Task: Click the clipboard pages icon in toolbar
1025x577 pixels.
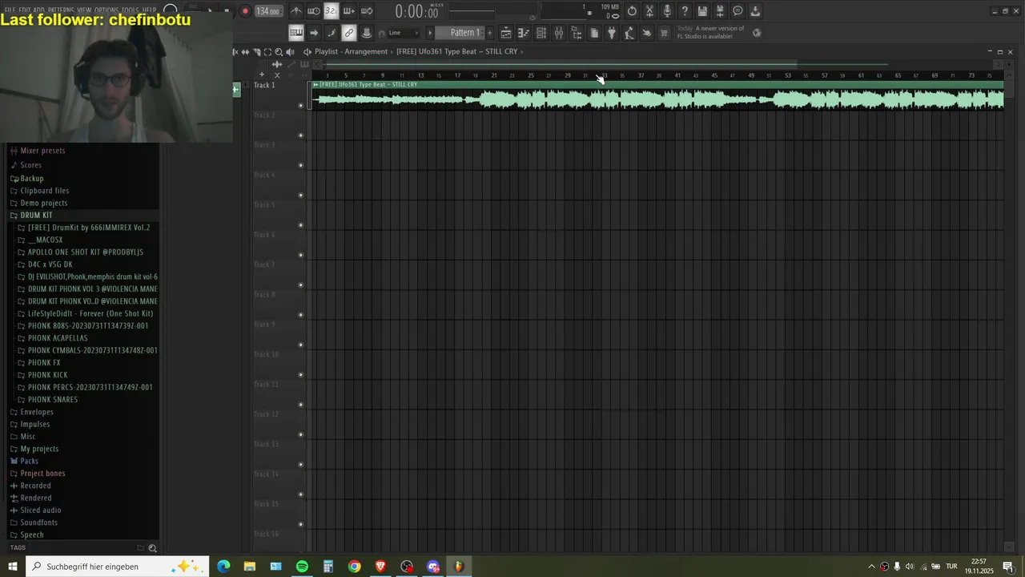Action: pyautogui.click(x=594, y=33)
